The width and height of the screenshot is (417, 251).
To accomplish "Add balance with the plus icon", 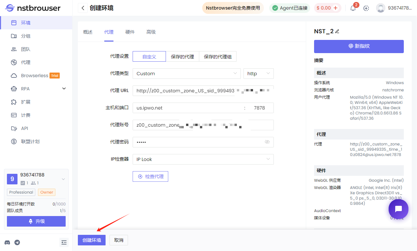I will pos(336,8).
